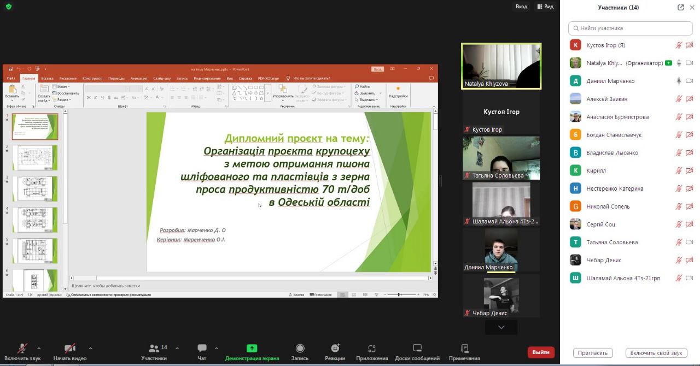Start recording with the Запись button
This screenshot has height=366, width=700.
tap(300, 352)
